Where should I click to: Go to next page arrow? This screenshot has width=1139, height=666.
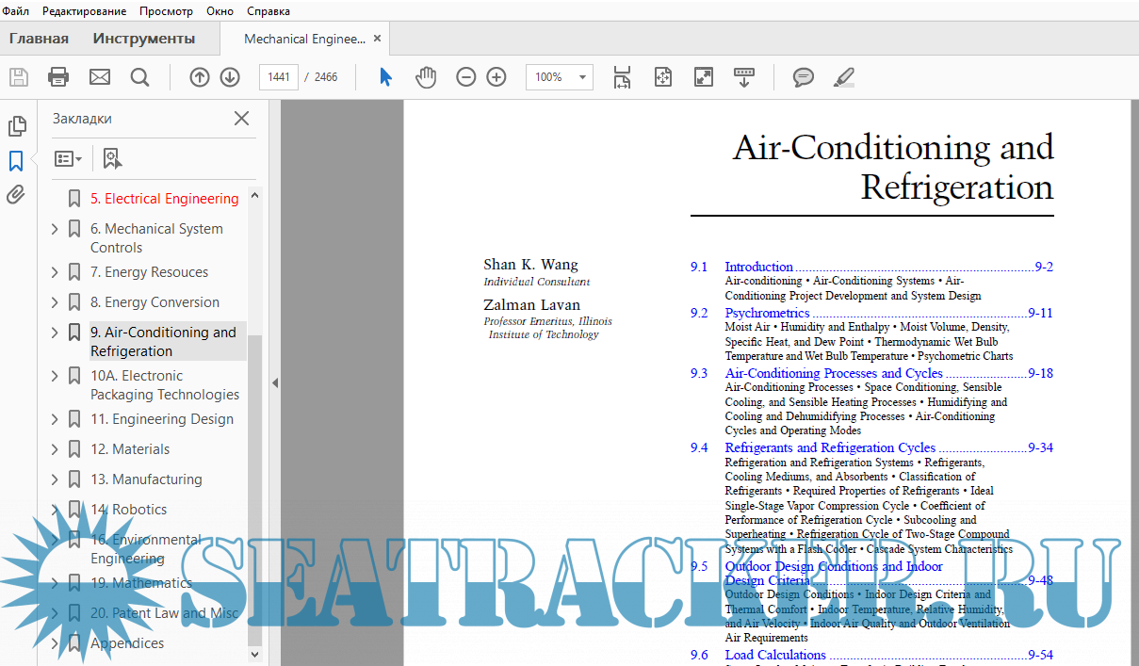tap(230, 77)
